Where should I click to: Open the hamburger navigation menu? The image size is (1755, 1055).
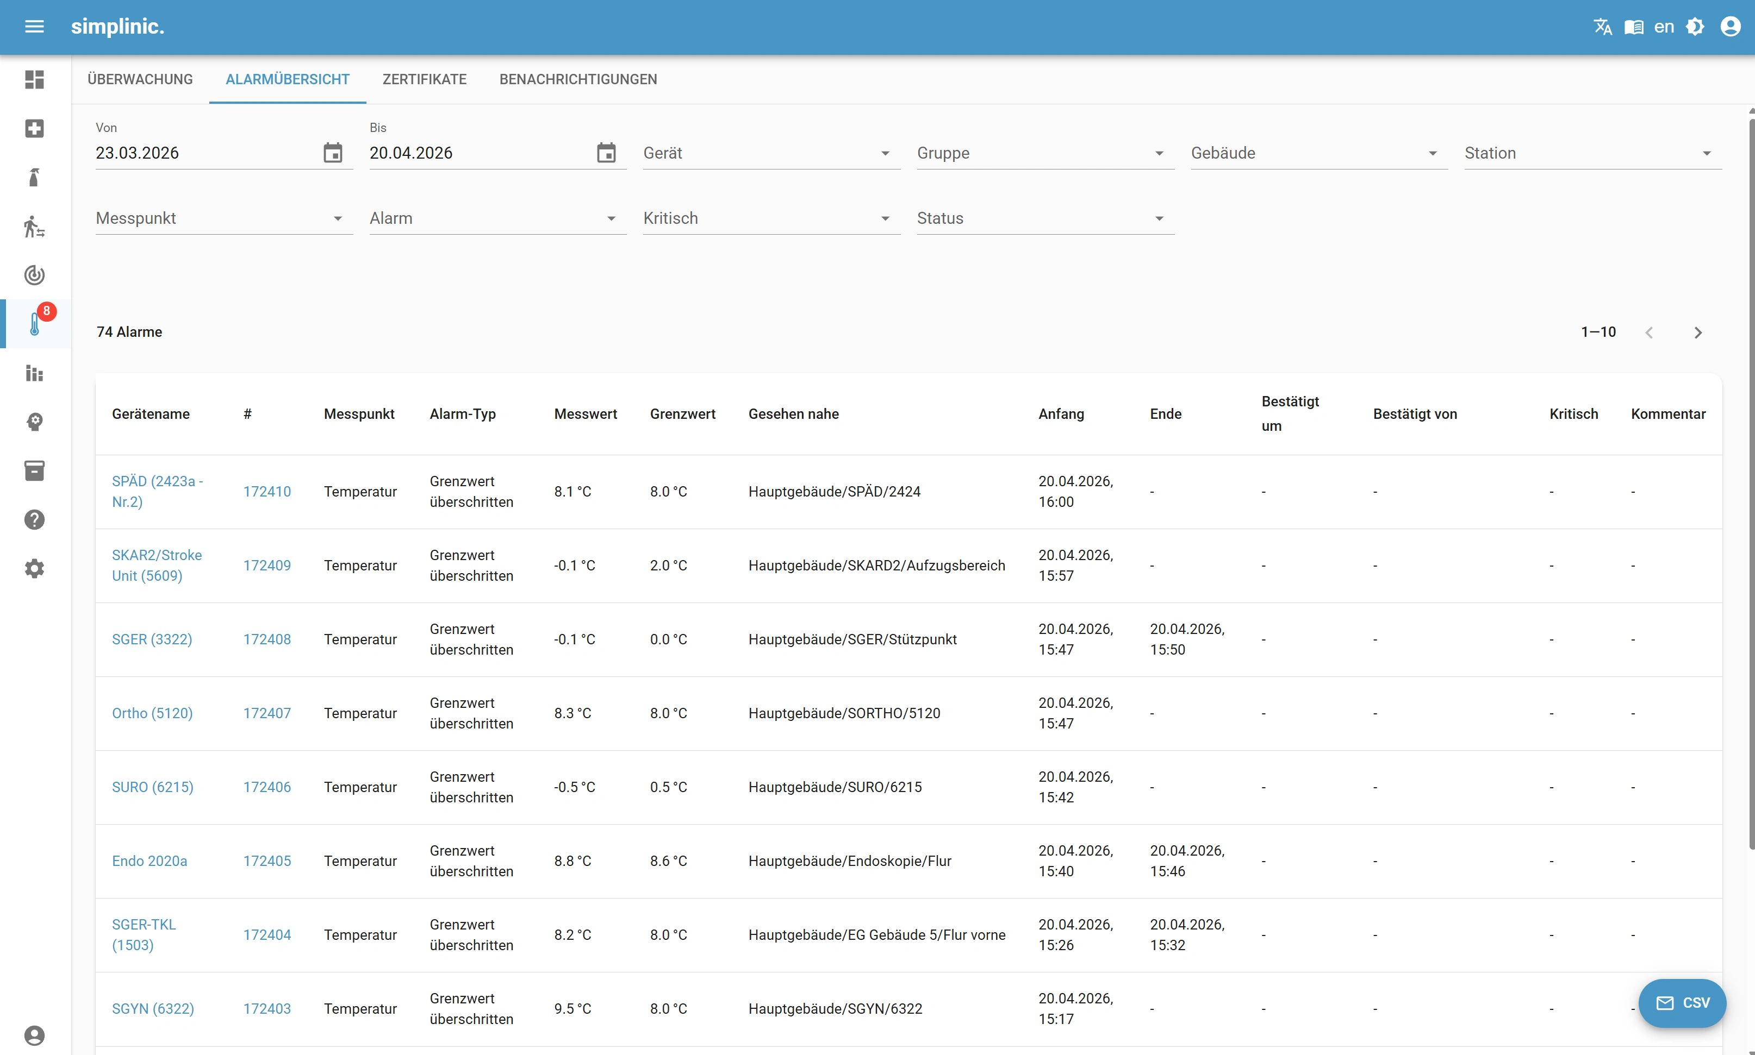(x=34, y=27)
